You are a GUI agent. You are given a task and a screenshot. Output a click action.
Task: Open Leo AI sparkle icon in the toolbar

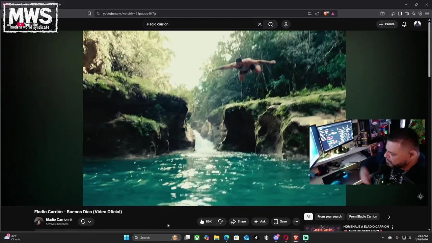click(x=413, y=13)
